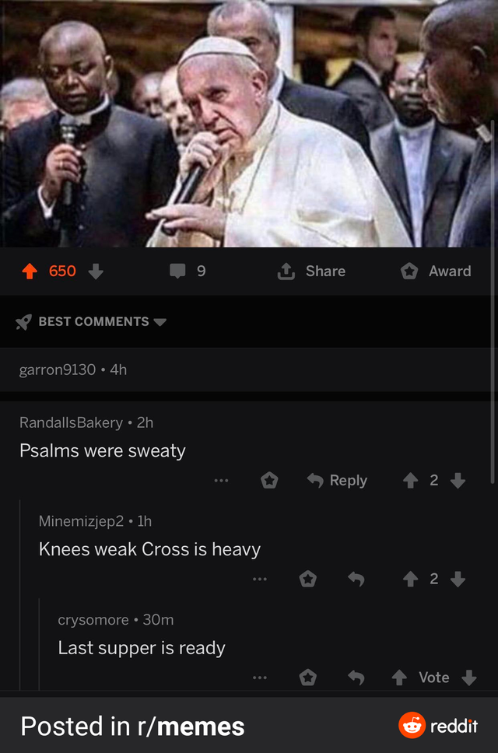Click the Reddit snoo logo at bottom
This screenshot has width=498, height=753.
click(413, 726)
